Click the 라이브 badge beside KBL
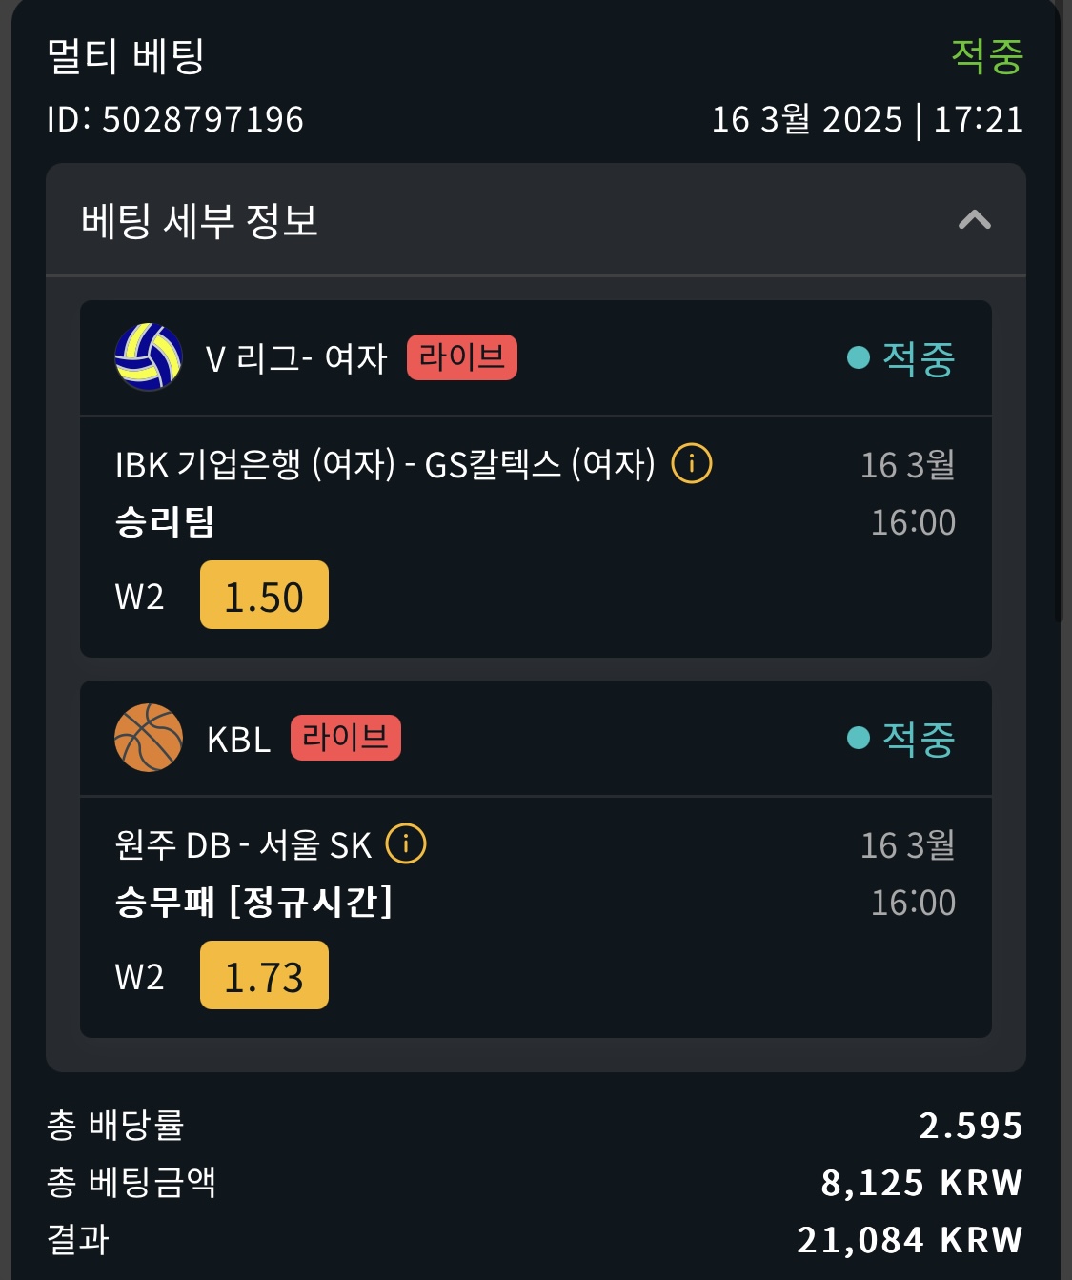The width and height of the screenshot is (1072, 1280). pyautogui.click(x=345, y=738)
